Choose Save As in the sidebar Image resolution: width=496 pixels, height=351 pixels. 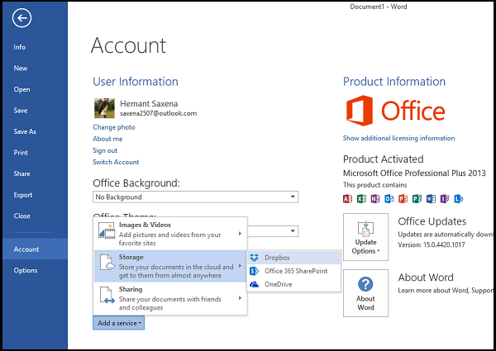[x=25, y=131]
